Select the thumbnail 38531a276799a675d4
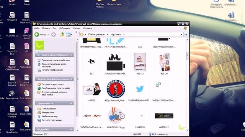 tap(164, 89)
